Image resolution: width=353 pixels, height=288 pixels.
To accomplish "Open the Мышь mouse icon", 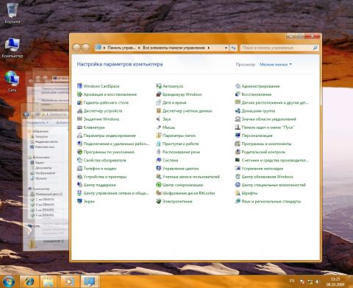I will 159,127.
